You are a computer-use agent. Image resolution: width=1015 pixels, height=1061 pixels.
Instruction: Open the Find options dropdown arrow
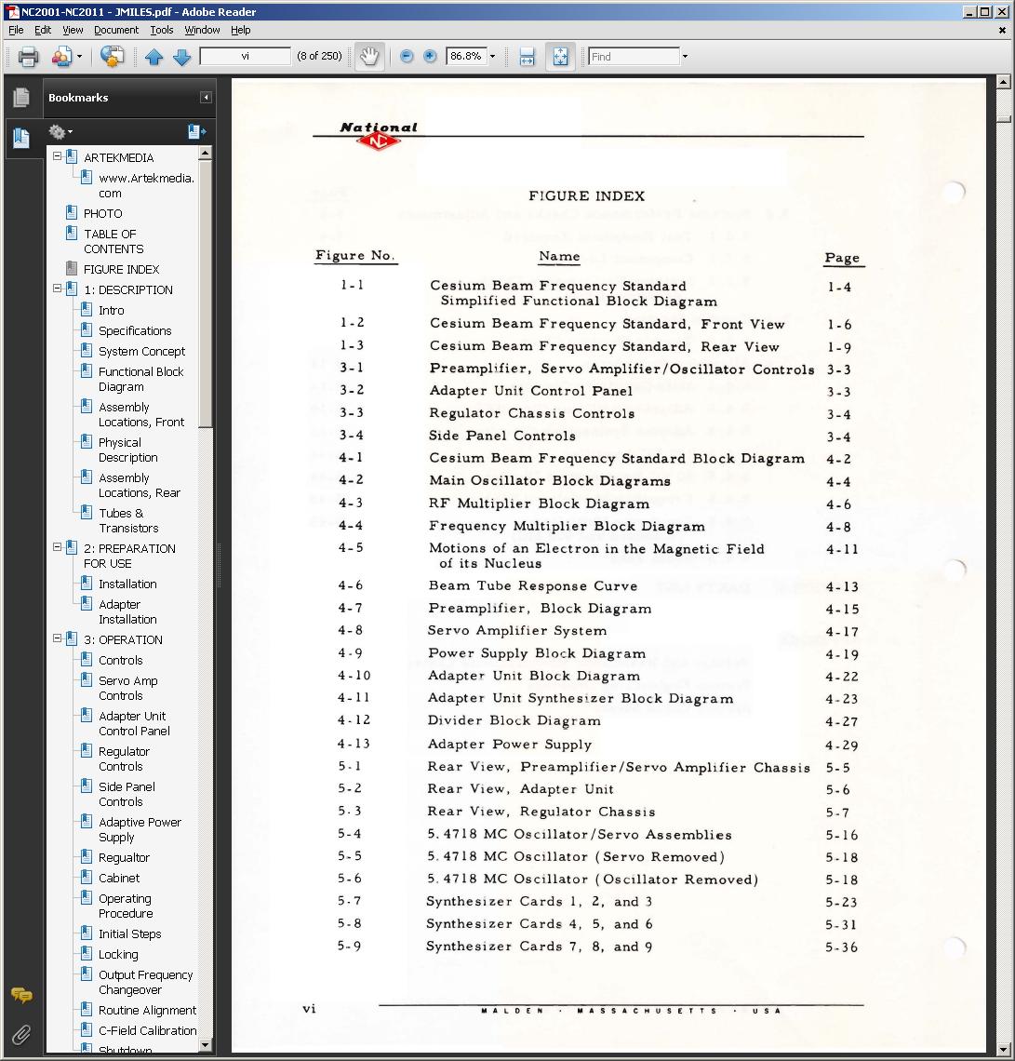[x=685, y=56]
